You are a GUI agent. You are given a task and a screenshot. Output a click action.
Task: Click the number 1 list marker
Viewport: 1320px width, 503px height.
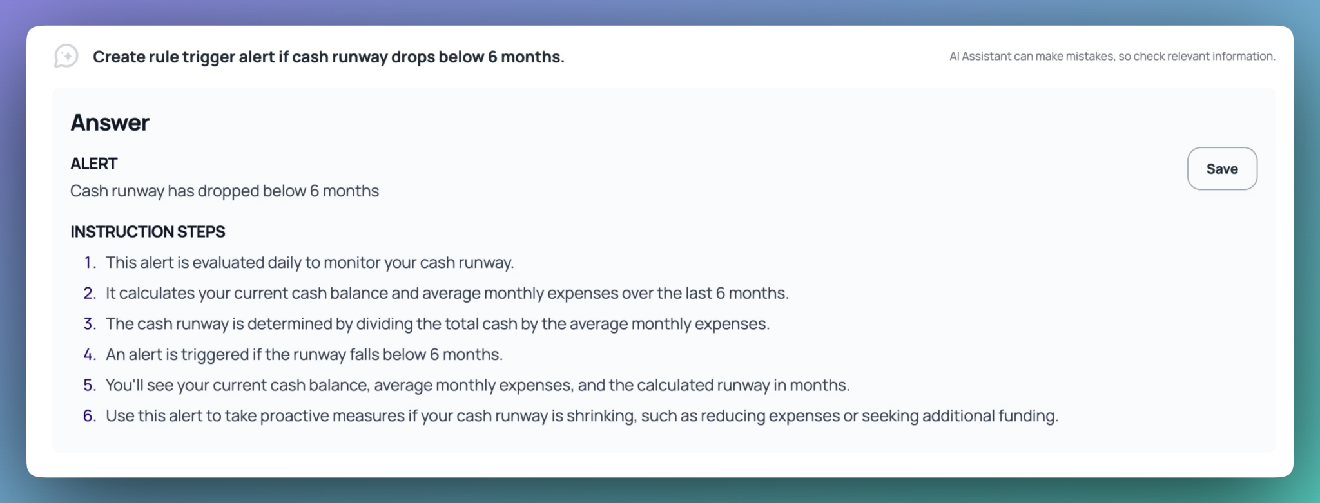tap(90, 263)
